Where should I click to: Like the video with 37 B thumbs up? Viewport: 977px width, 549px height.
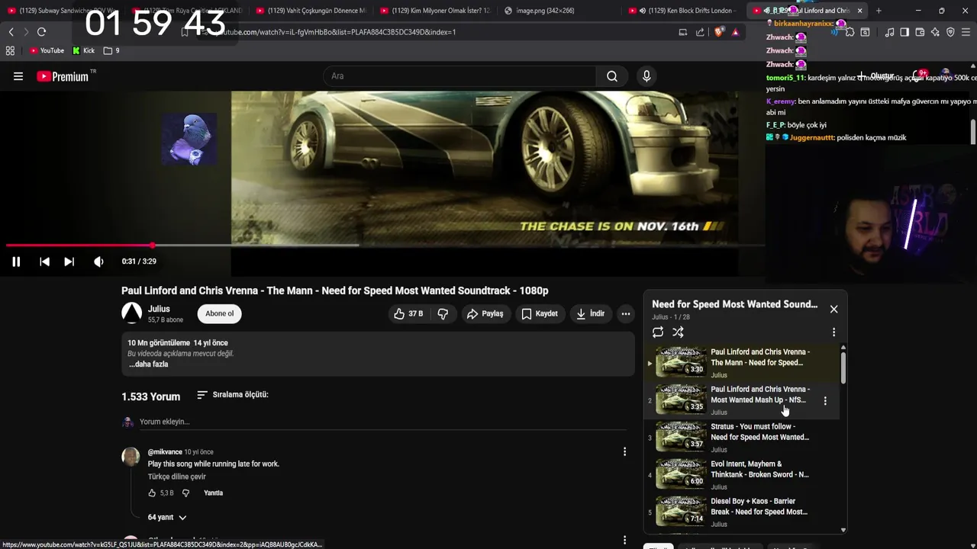click(409, 313)
